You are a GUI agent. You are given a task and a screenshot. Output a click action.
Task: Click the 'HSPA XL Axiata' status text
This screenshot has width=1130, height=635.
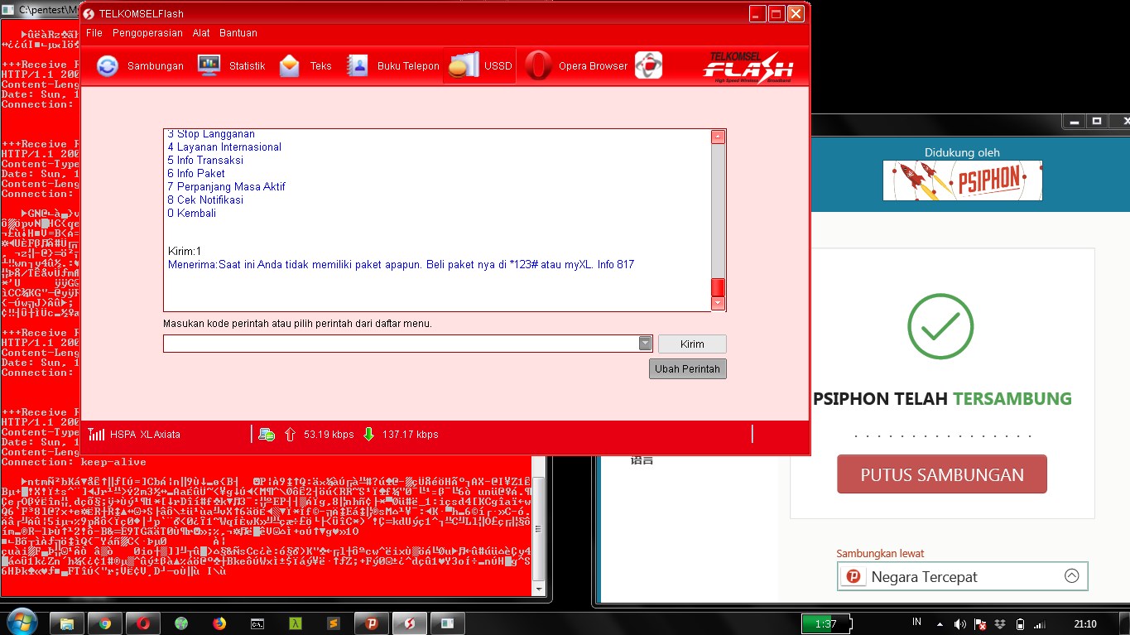(x=145, y=434)
